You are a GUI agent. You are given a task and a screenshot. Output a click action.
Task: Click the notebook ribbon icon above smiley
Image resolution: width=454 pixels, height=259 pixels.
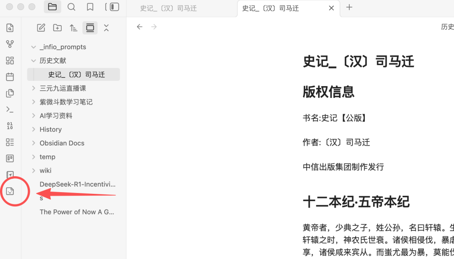[x=10, y=174]
